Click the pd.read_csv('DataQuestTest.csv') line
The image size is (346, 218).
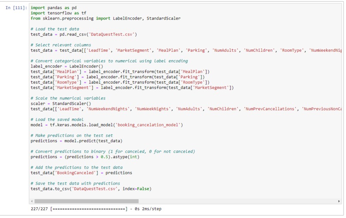(x=84, y=34)
